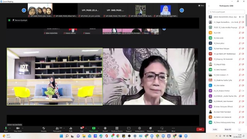Toggle video icon for GEMA NUSANTARA host
Viewport: 247px width, 139px height.
(x=243, y=17)
